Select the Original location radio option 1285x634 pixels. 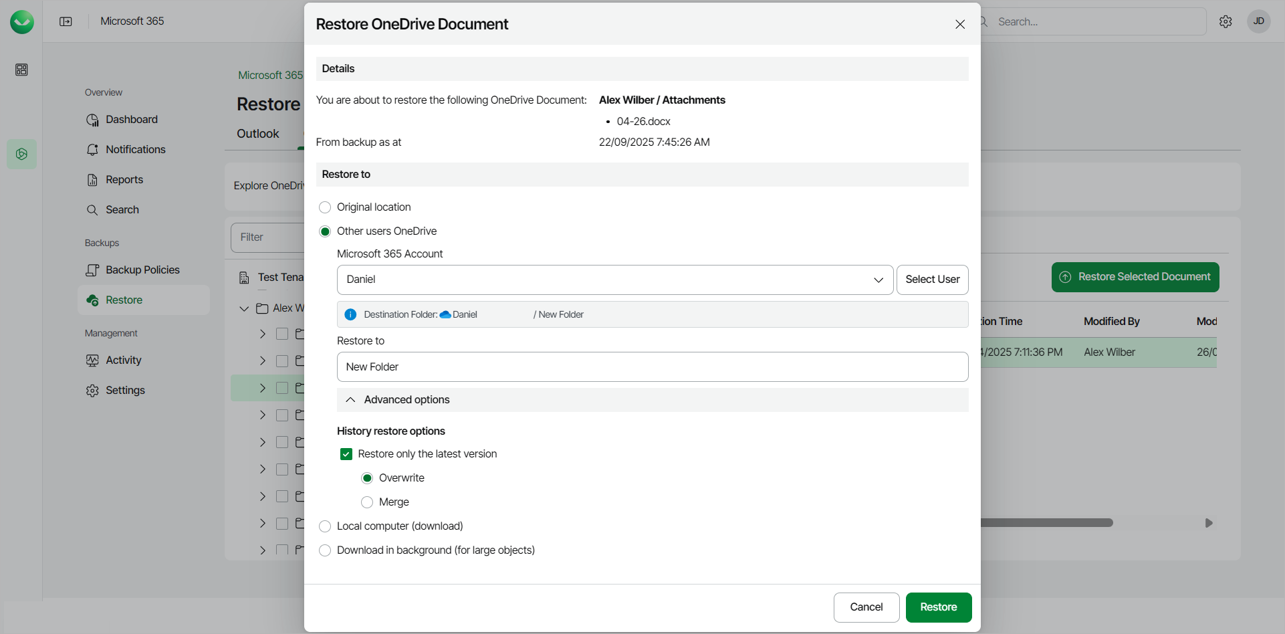325,207
